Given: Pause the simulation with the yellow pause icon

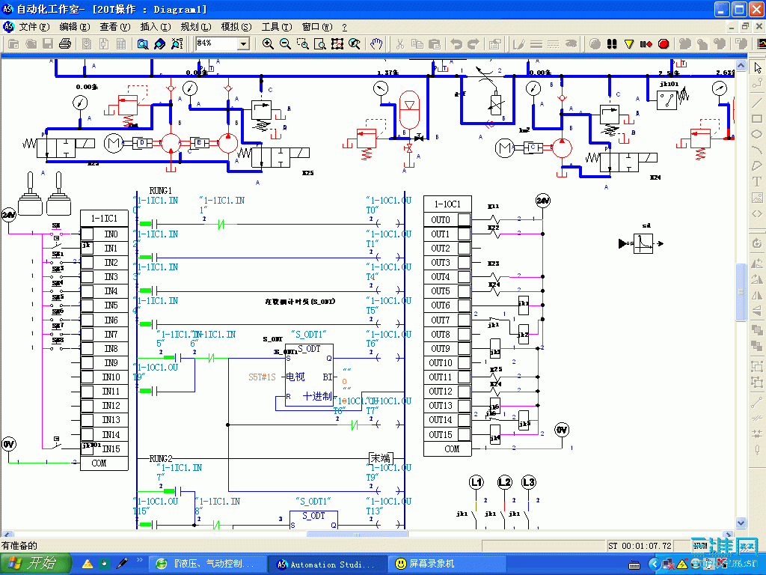Looking at the screenshot, I should [629, 43].
